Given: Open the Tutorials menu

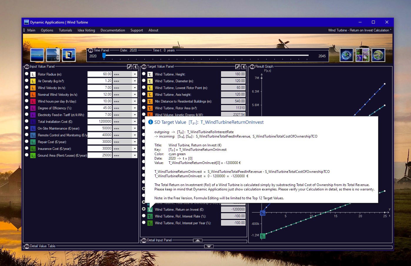Looking at the screenshot, I should click(65, 30).
